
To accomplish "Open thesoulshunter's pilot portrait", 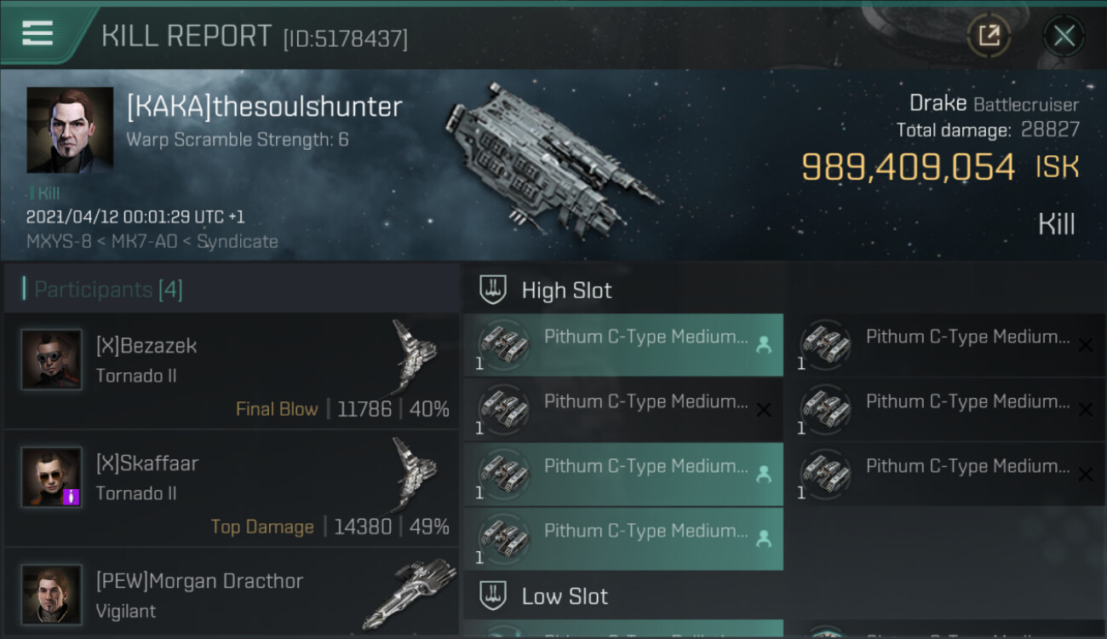I will [70, 130].
